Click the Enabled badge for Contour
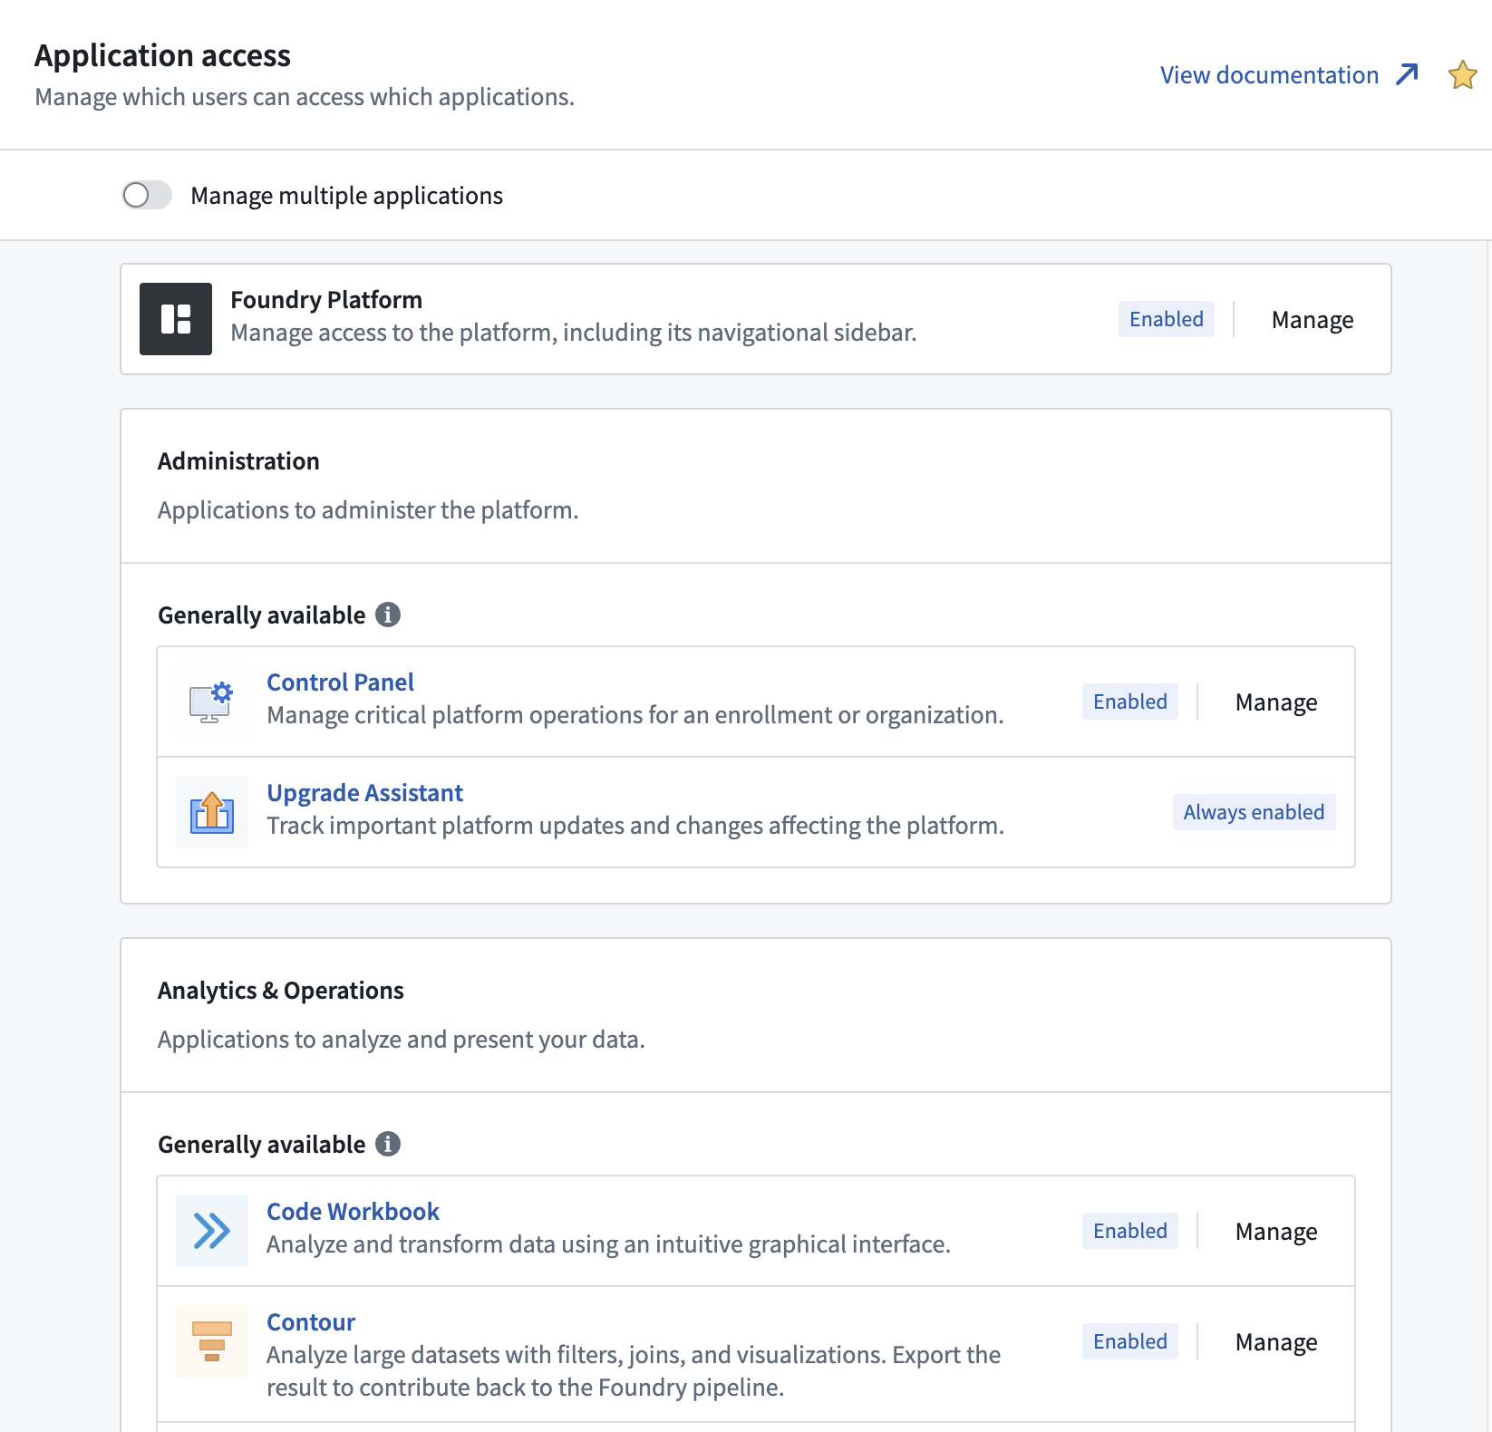This screenshot has width=1492, height=1432. point(1130,1341)
